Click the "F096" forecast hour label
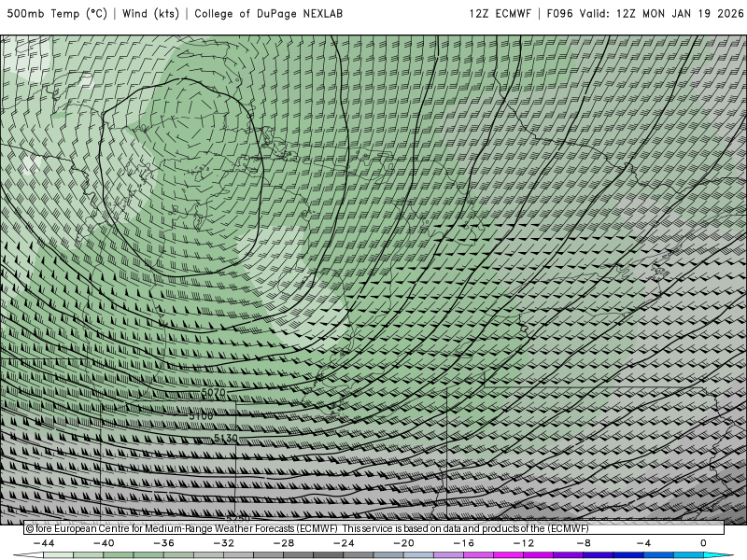The image size is (747, 560). 559,14
